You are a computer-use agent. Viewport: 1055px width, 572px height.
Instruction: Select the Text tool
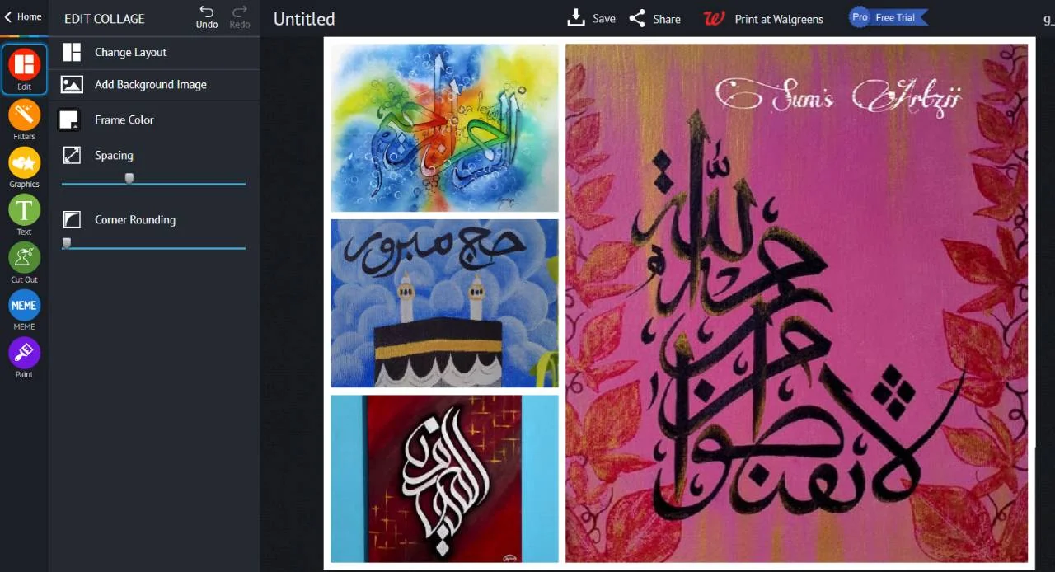coord(24,210)
